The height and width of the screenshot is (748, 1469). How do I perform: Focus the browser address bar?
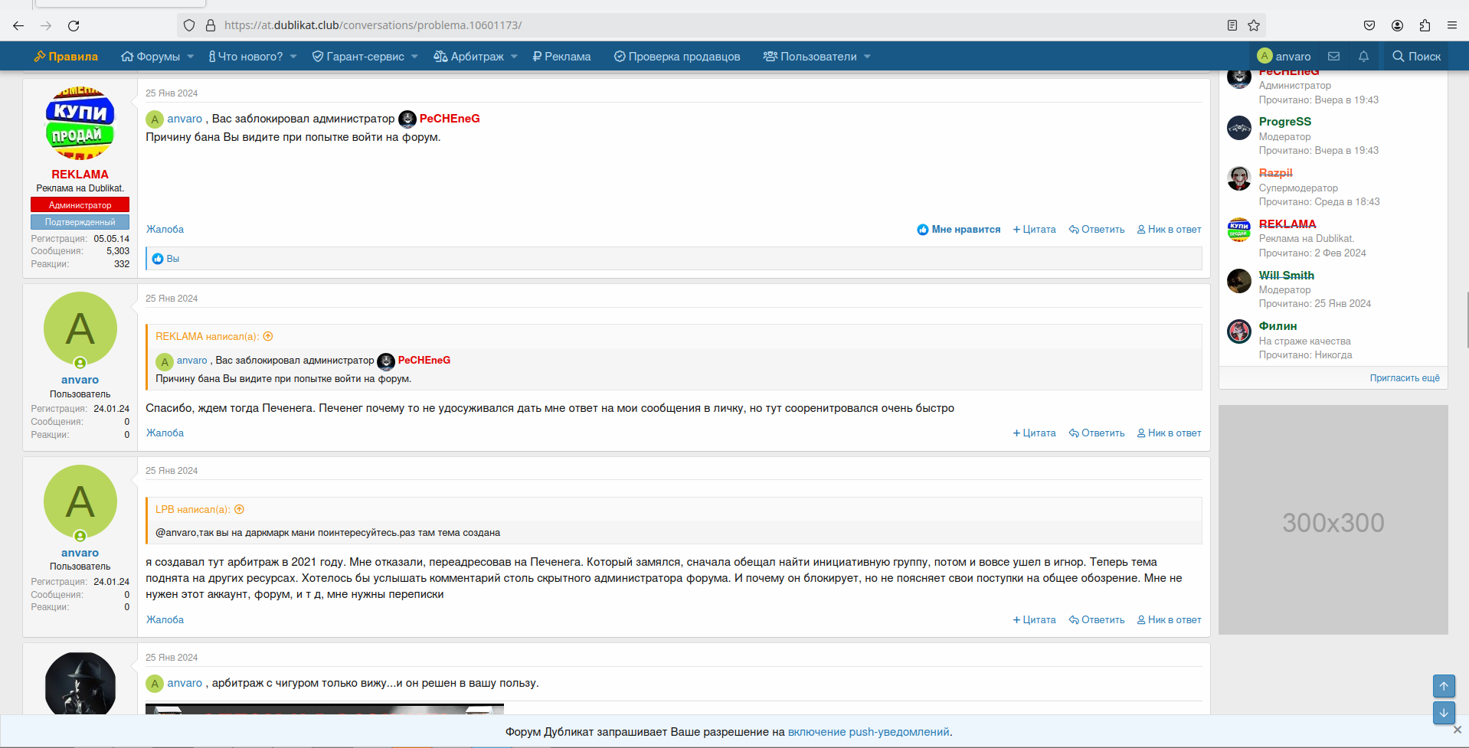[x=720, y=25]
